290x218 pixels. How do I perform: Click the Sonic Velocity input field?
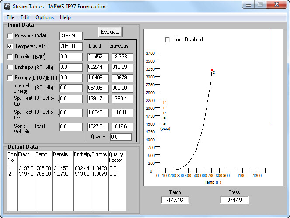coord(71,127)
